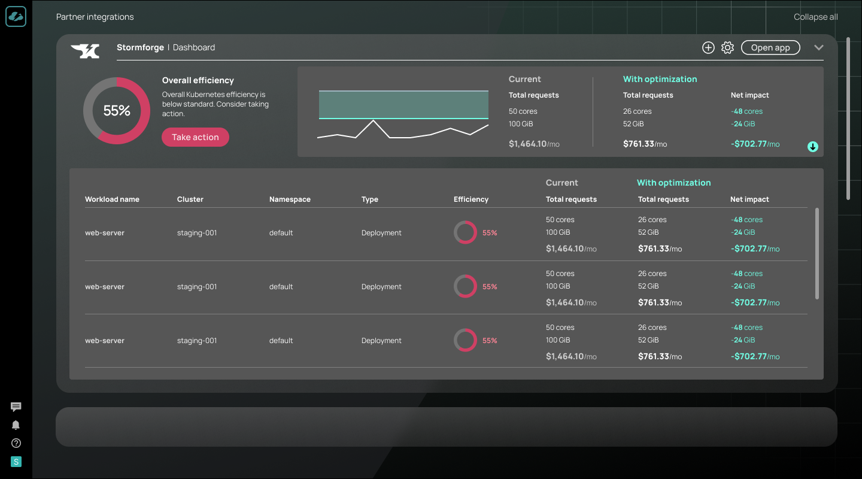Click the Stormforge anvil logo
The width and height of the screenshot is (862, 479).
85,51
